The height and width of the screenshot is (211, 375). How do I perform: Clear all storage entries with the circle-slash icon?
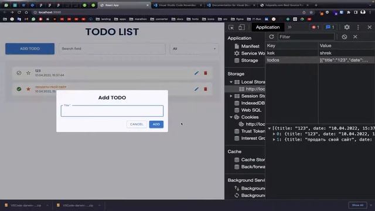[345, 37]
